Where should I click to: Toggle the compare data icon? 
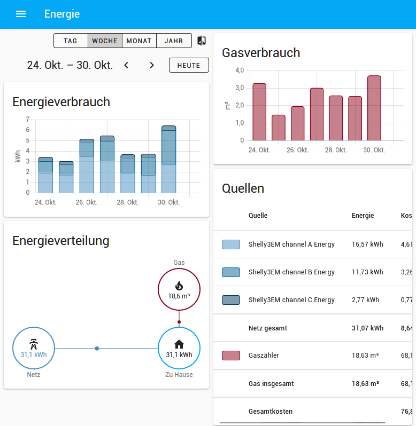pyautogui.click(x=202, y=41)
